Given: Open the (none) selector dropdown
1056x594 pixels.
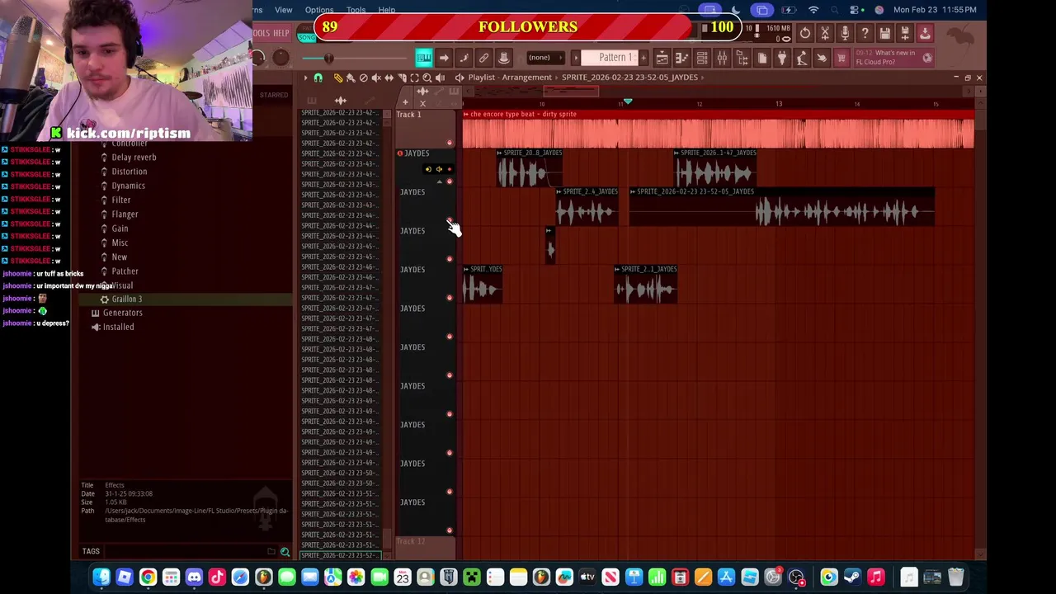Looking at the screenshot, I should tap(544, 58).
